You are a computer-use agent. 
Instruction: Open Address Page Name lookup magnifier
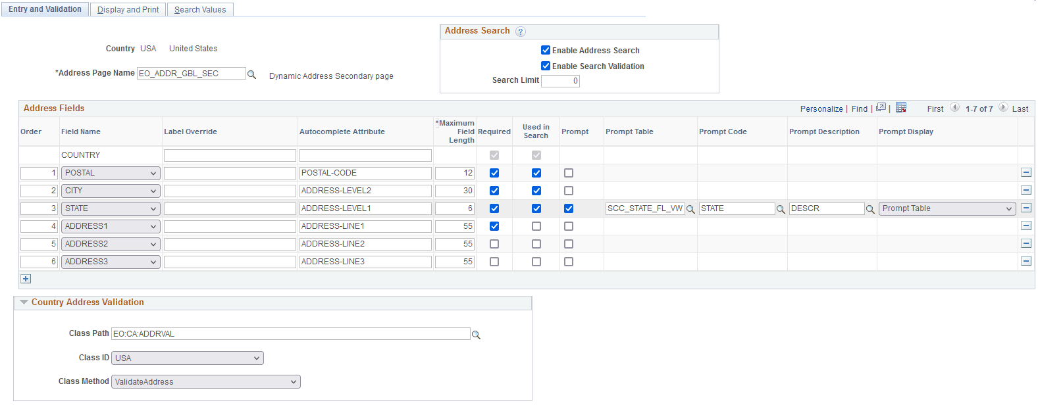coord(251,74)
